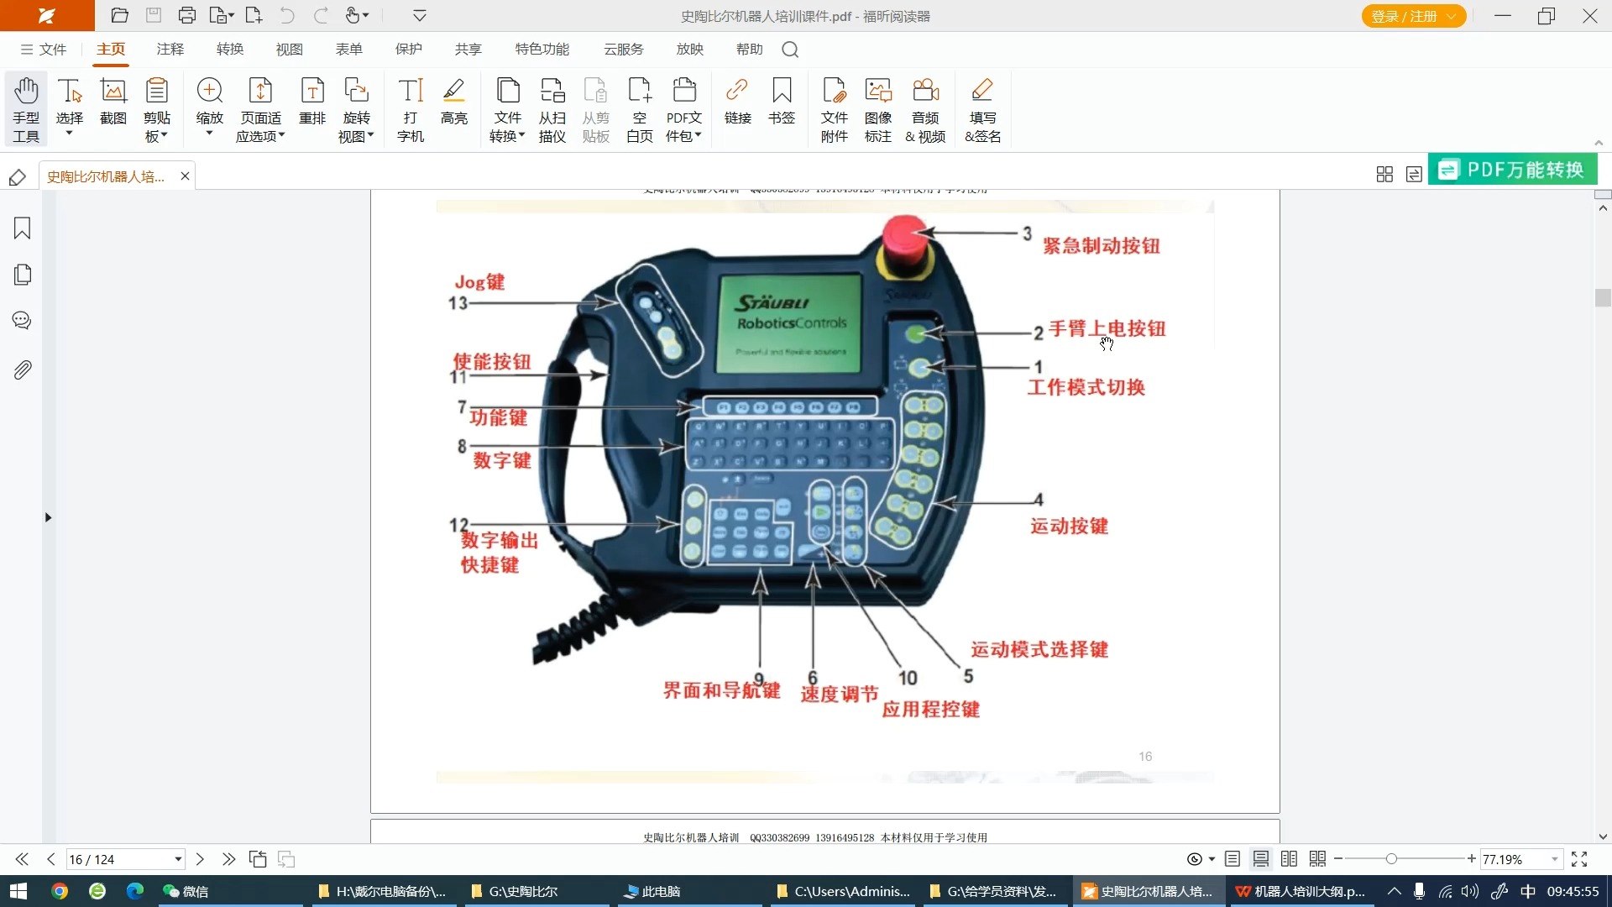Enable single page view mode
Image resolution: width=1612 pixels, height=907 pixels.
point(1232,859)
